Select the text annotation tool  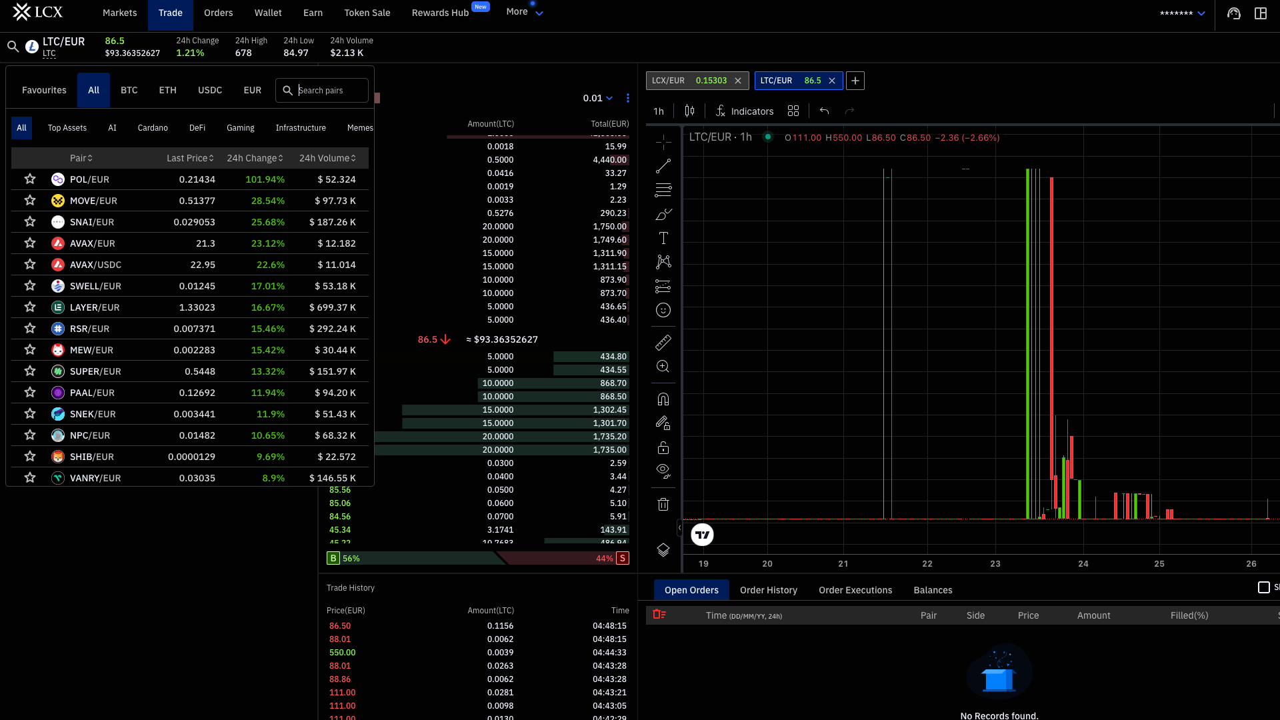[663, 238]
